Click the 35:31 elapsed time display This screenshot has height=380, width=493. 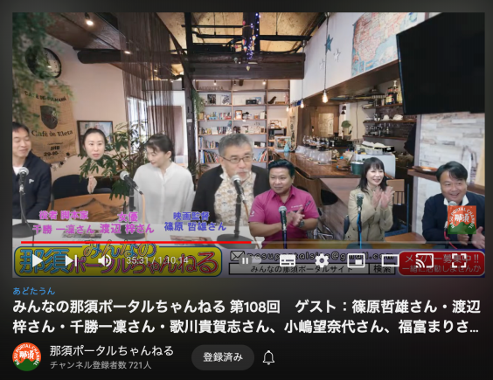[137, 260]
